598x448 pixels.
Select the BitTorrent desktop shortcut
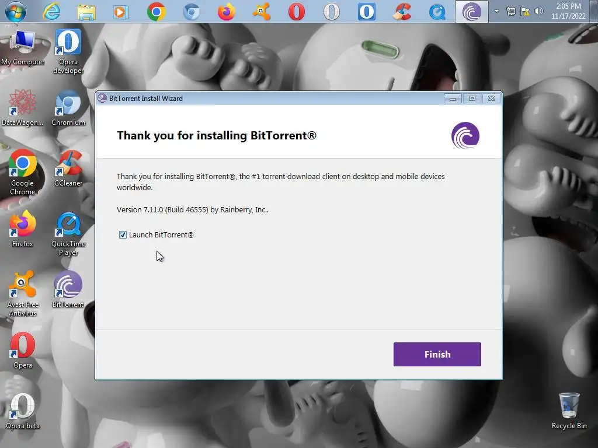(x=68, y=289)
